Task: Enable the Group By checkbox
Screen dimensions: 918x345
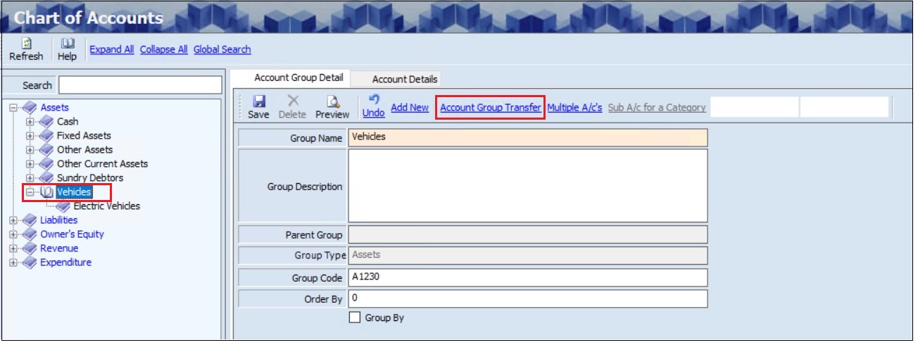Action: (x=355, y=318)
